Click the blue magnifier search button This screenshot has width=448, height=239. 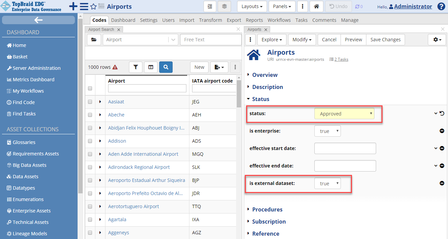(166, 67)
